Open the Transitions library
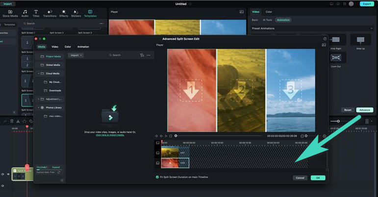This screenshot has width=378, height=197. 50,14
